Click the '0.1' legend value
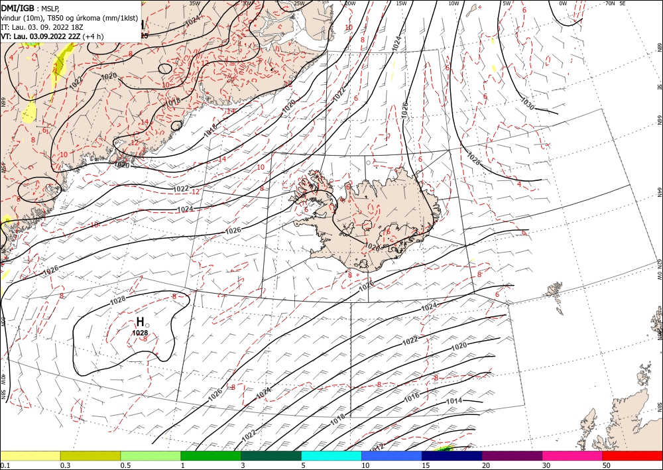 pos(5,465)
